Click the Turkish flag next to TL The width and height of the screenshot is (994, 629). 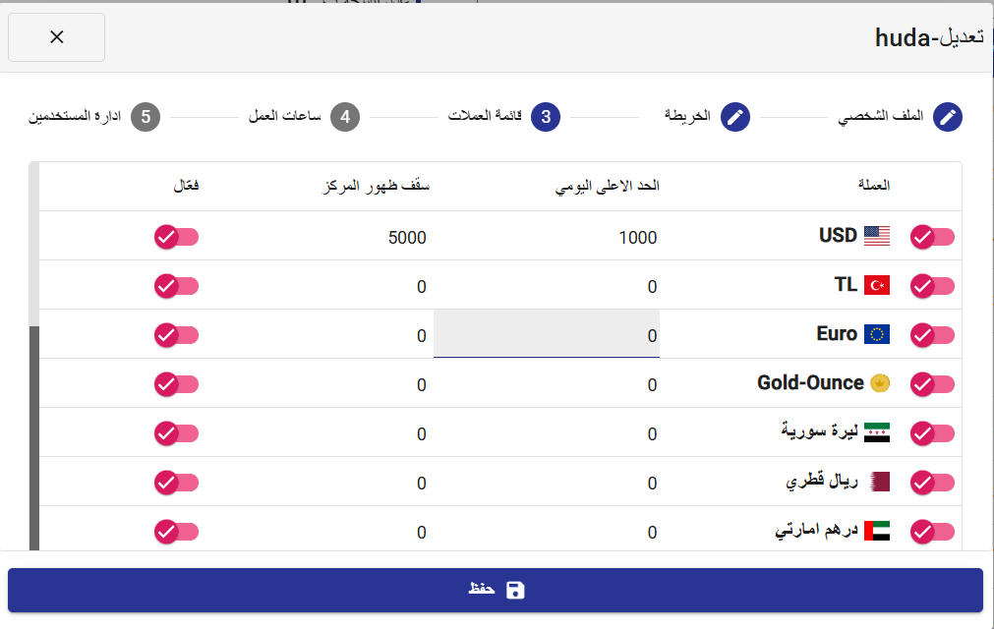pyautogui.click(x=877, y=285)
